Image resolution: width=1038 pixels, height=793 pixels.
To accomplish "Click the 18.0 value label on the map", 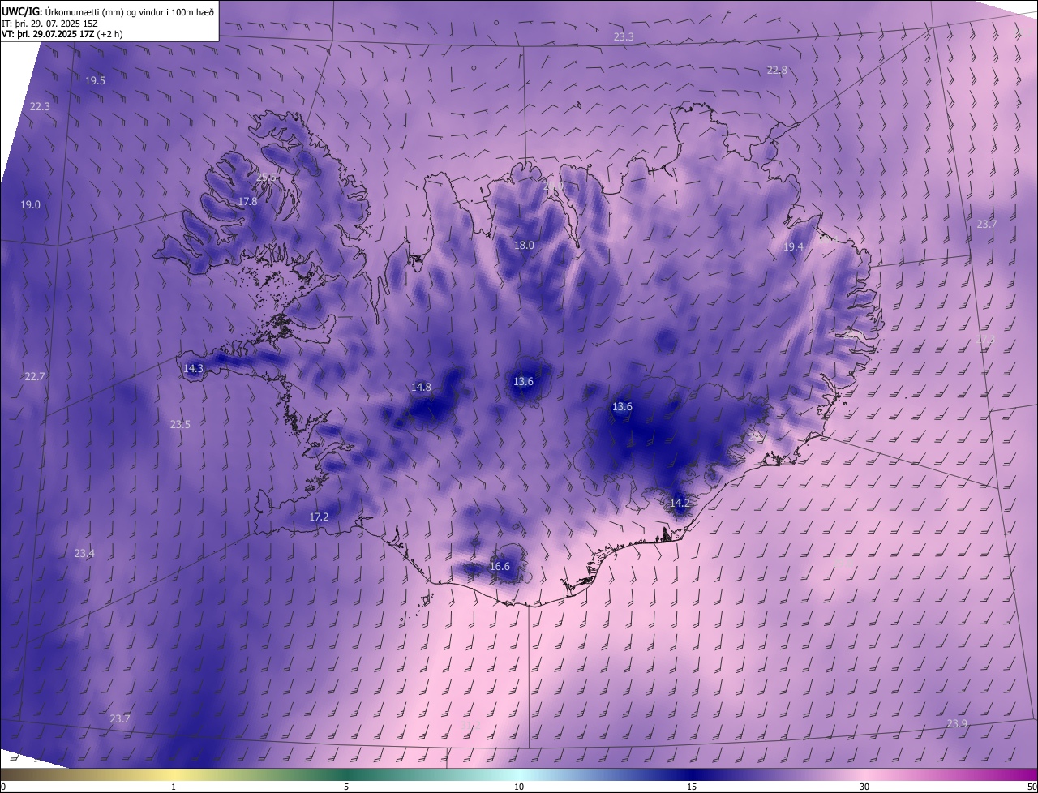I will (524, 245).
